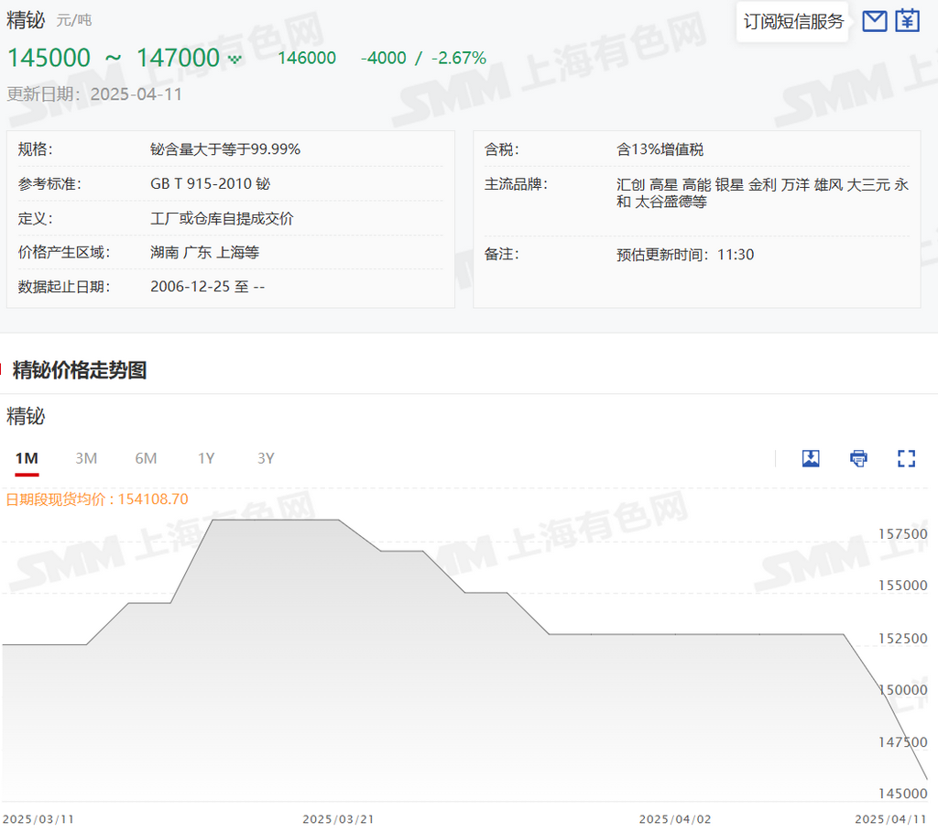The height and width of the screenshot is (833, 938).
Task: Open the 3Y price history tab
Action: tap(266, 458)
